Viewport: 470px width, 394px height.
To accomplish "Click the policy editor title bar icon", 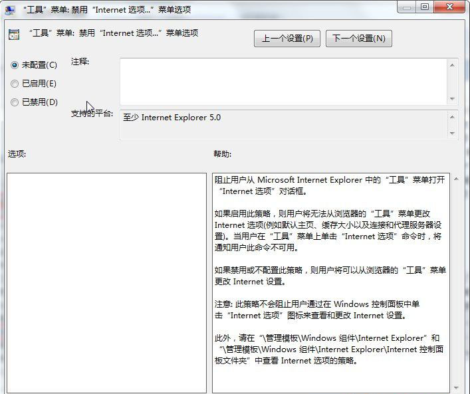I will (x=9, y=9).
